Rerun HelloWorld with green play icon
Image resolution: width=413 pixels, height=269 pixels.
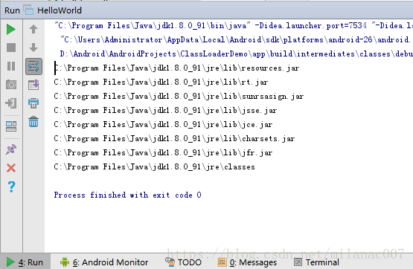pyautogui.click(x=11, y=29)
